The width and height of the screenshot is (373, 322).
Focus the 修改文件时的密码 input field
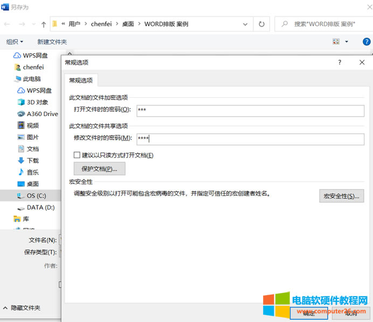[250, 139]
